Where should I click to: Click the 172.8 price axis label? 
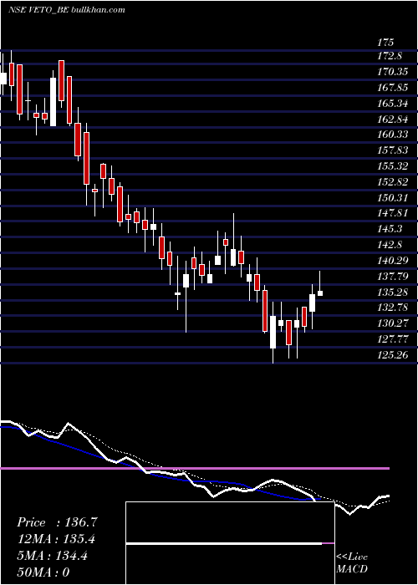(390, 56)
